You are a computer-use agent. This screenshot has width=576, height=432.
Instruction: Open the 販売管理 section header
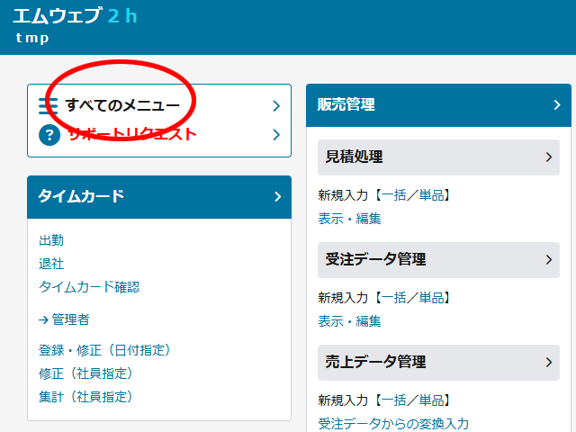tap(438, 105)
